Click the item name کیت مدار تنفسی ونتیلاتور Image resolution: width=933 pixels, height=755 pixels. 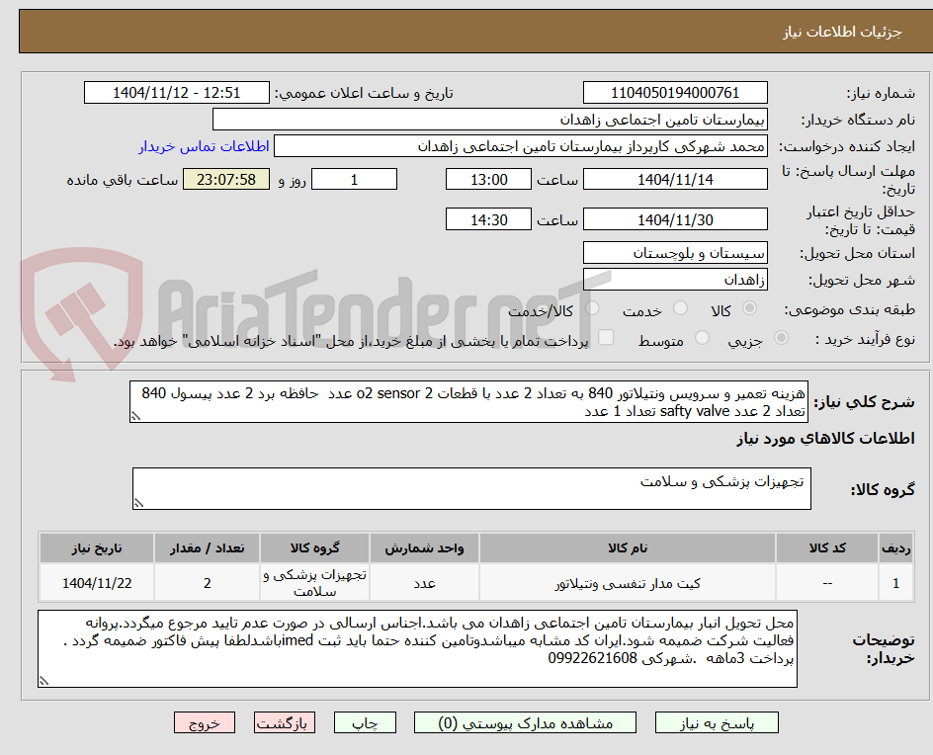tap(628, 583)
